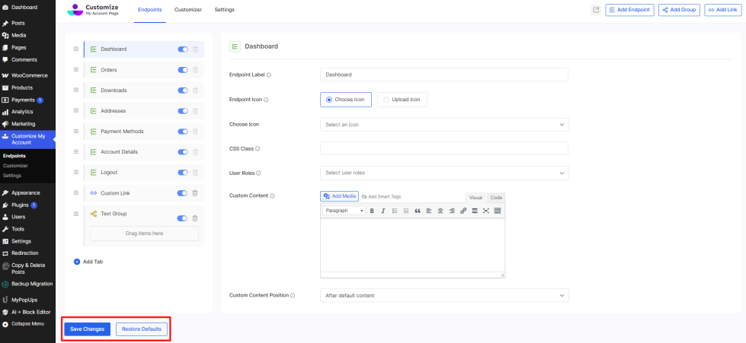The image size is (746, 343).
Task: Click the Add Tab link
Action: (x=88, y=262)
